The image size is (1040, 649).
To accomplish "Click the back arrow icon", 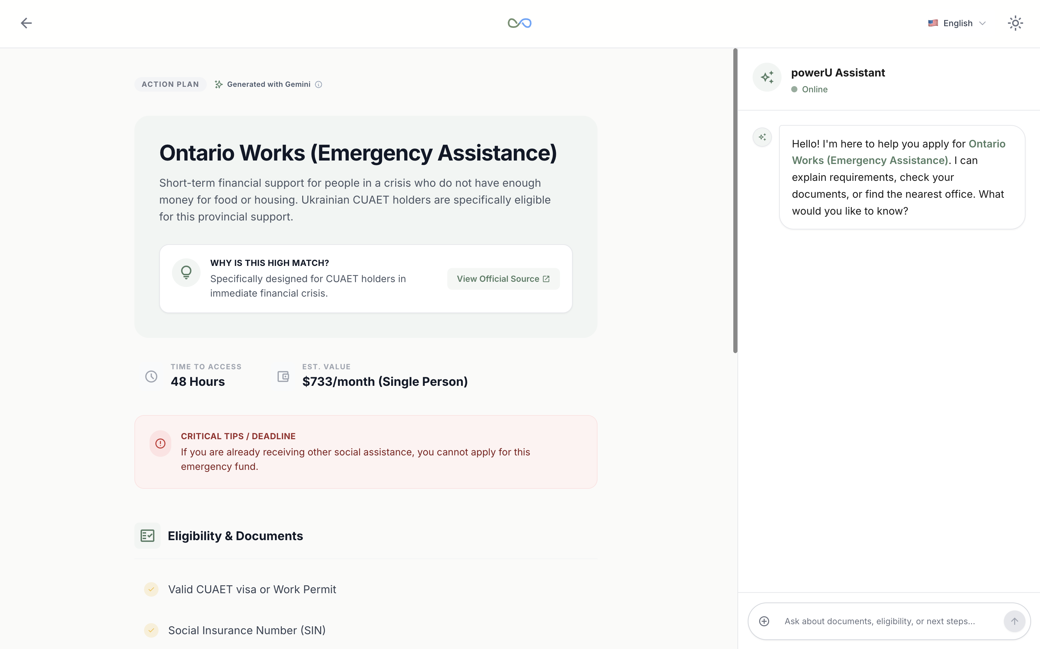I will pos(26,23).
